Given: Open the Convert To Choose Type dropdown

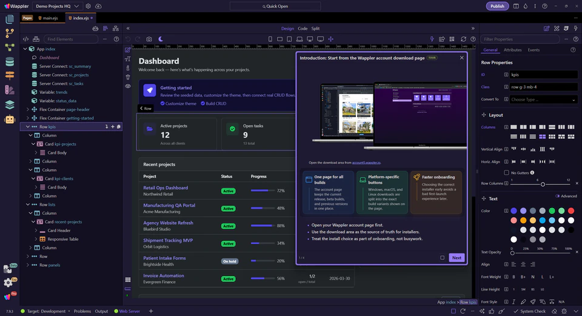Looking at the screenshot, I should [x=543, y=99].
